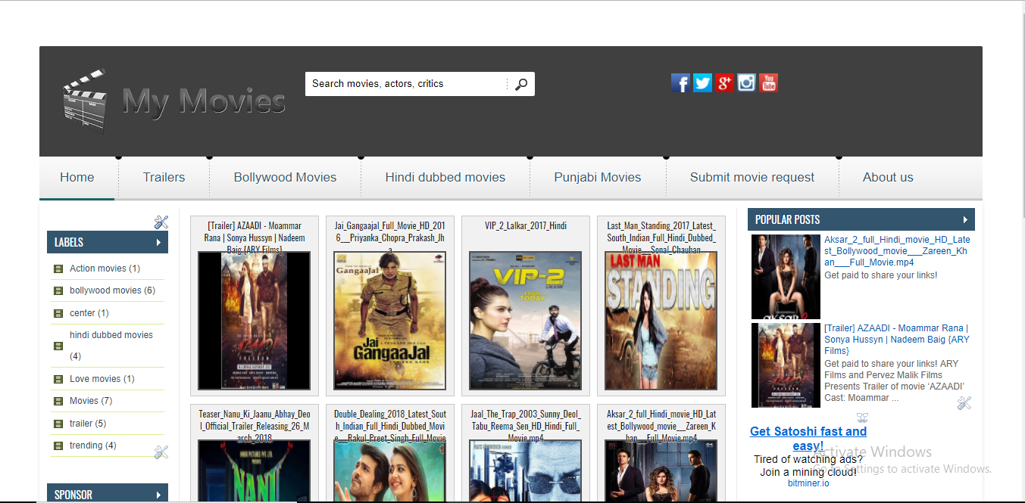This screenshot has height=503, width=1025.
Task: Click wrench edit icon in Popular Posts widget
Action: pyautogui.click(x=964, y=403)
